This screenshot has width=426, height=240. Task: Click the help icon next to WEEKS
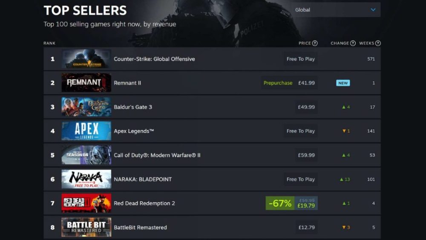point(378,43)
